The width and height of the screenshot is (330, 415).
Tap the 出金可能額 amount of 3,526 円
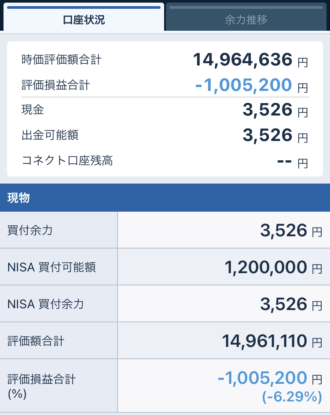point(268,135)
